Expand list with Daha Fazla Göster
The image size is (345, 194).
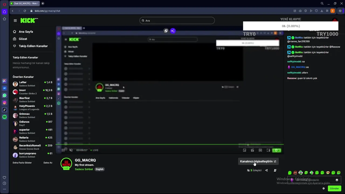pyautogui.click(x=22, y=163)
